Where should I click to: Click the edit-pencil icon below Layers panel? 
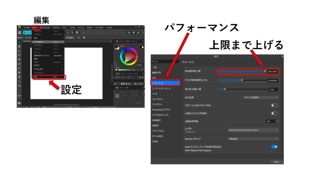(115, 84)
